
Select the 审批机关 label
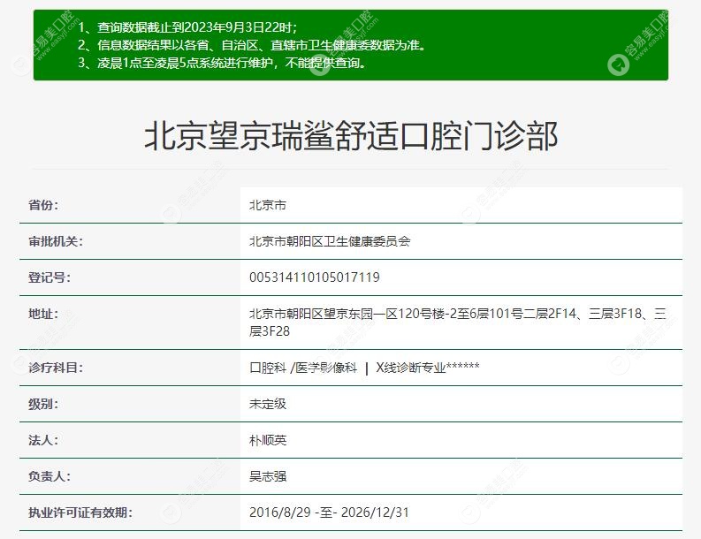[56, 241]
